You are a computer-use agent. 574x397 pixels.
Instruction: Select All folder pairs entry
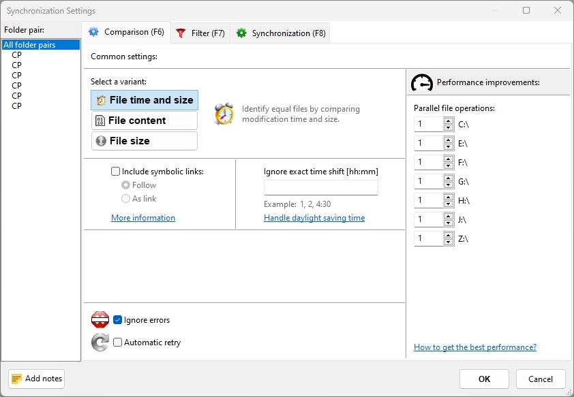click(41, 44)
